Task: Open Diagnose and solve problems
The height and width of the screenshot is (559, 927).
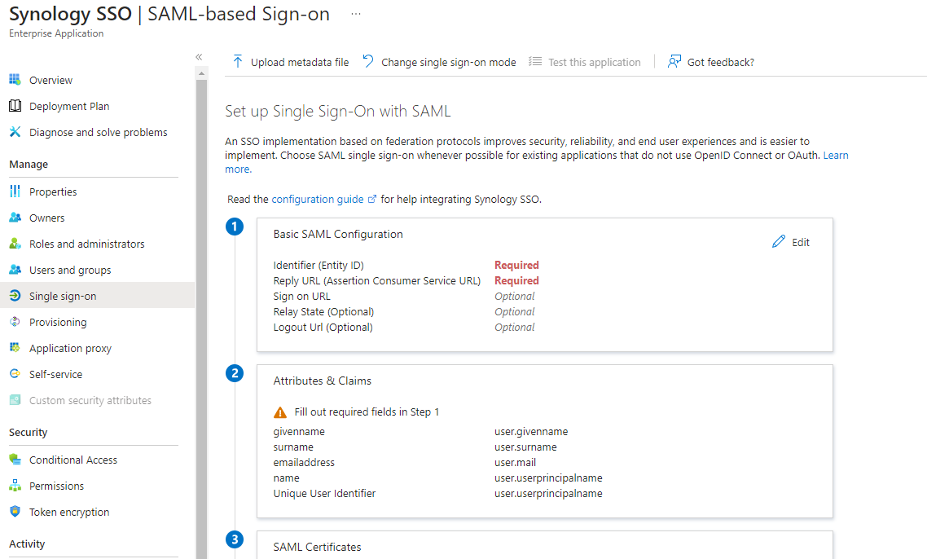Action: 98,133
